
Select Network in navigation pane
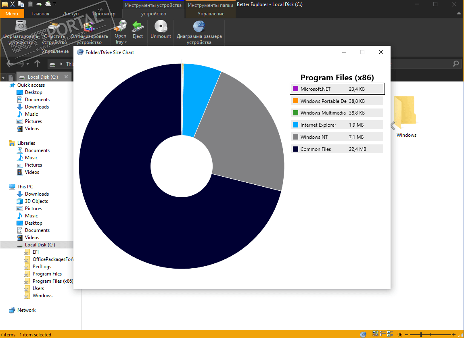click(26, 310)
